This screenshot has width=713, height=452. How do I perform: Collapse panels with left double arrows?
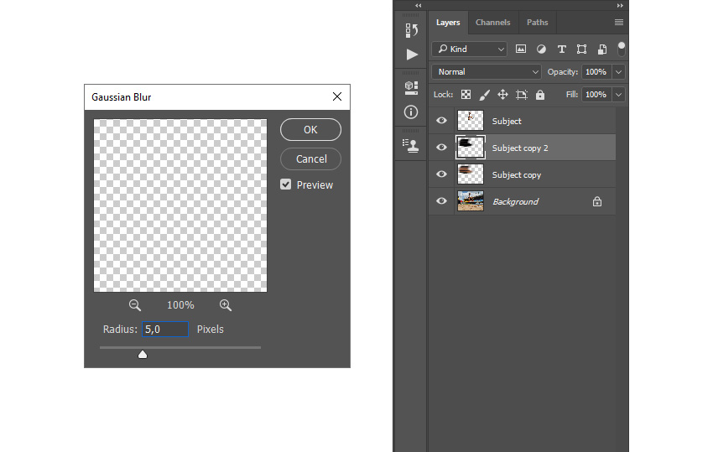(x=419, y=6)
